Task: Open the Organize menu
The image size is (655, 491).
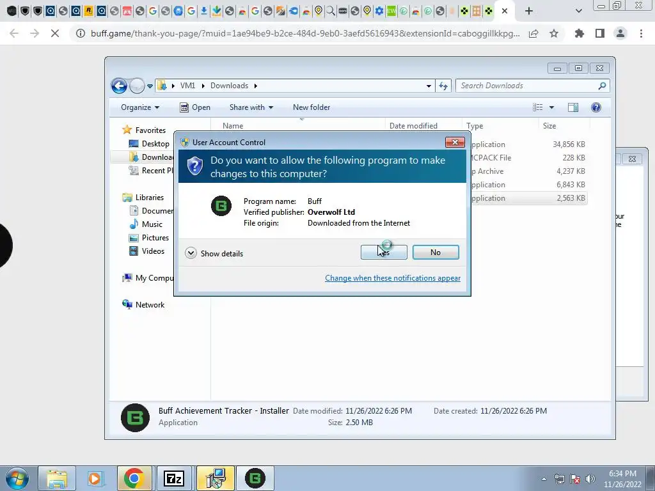Action: tap(140, 107)
